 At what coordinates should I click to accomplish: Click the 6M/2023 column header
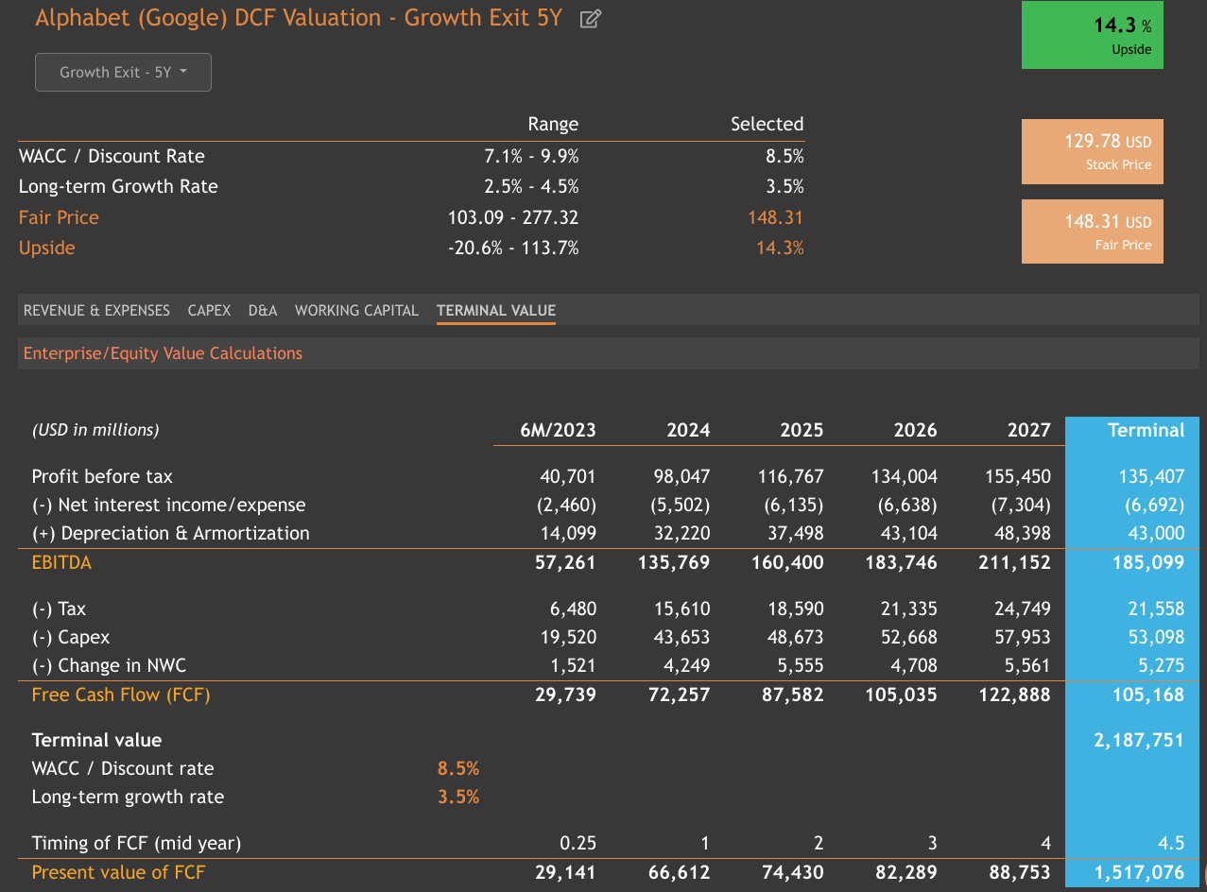pos(558,430)
